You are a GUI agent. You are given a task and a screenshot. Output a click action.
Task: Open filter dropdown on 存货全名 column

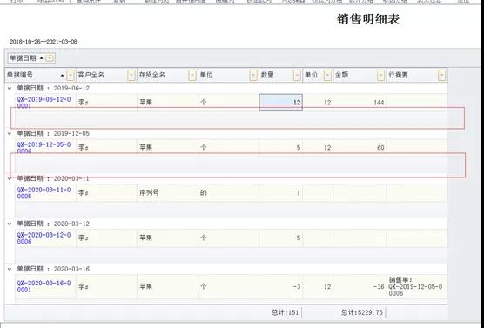[192, 75]
